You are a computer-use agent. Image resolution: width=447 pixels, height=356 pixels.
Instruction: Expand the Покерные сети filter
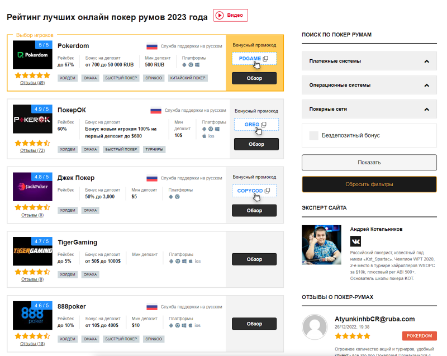click(x=369, y=109)
